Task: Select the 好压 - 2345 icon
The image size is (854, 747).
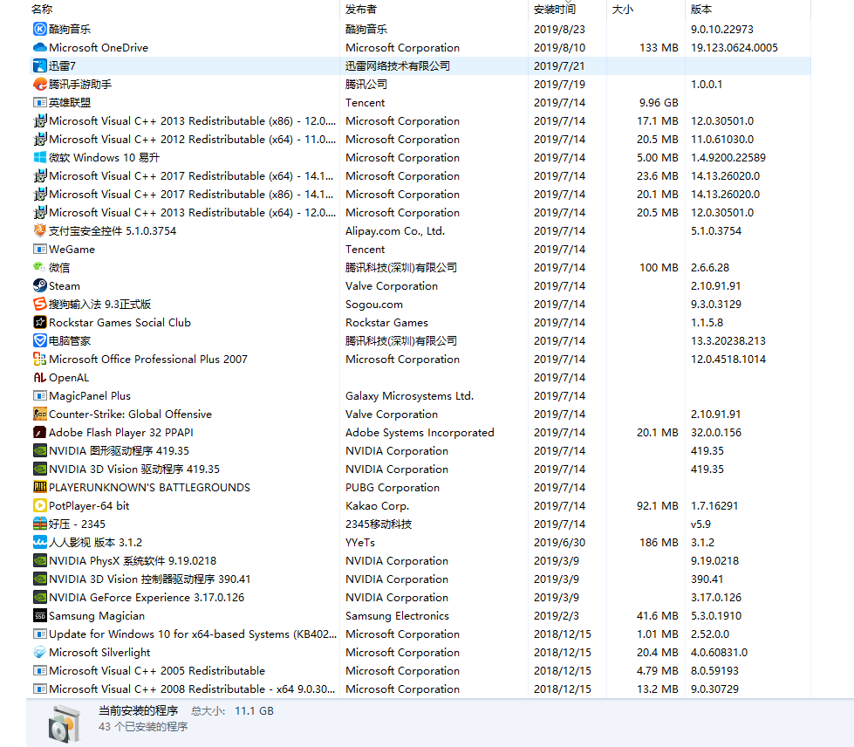Action: (x=40, y=524)
